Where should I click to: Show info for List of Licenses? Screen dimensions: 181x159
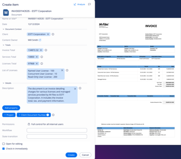(x=67, y=70)
